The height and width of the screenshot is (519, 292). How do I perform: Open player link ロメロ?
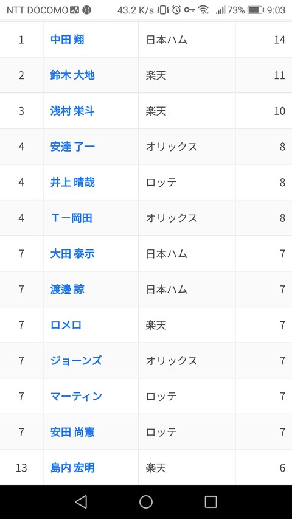point(66,325)
